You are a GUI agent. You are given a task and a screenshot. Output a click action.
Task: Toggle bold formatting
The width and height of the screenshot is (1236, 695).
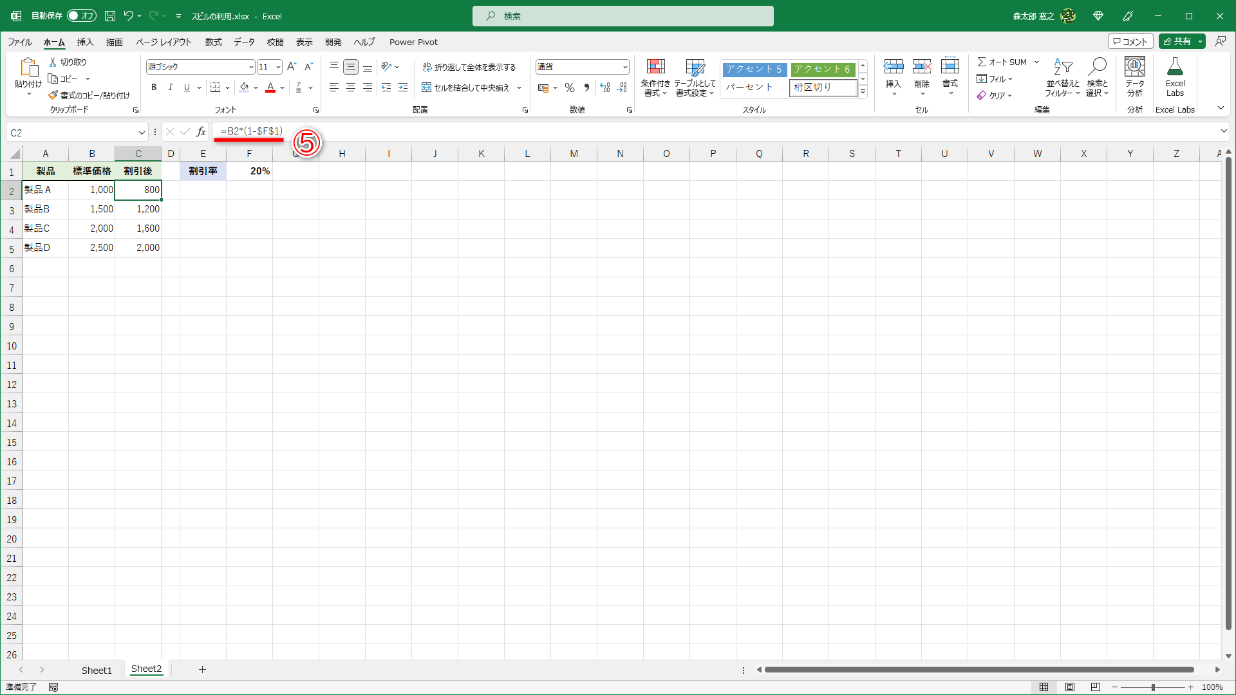coord(154,88)
